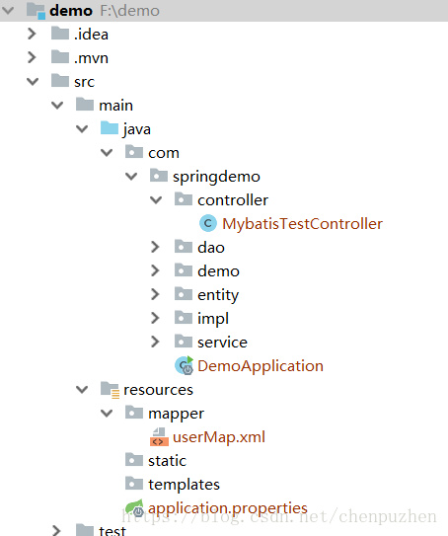
Task: Expand the entity package
Action: coord(155,294)
